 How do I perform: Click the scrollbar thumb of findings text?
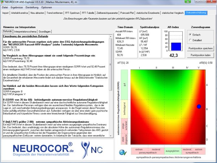point(110,64)
